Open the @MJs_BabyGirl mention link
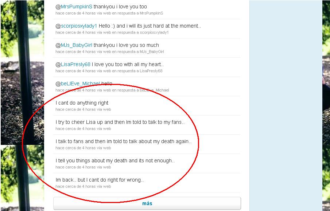The width and height of the screenshot is (330, 211). tap(77, 45)
